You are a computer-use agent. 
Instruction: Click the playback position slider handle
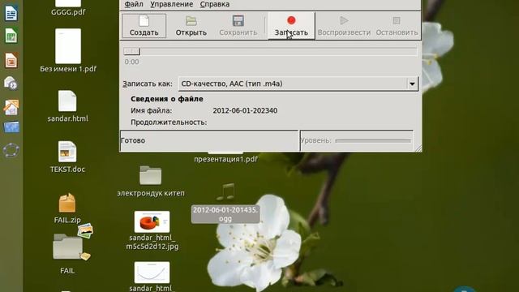click(x=131, y=51)
